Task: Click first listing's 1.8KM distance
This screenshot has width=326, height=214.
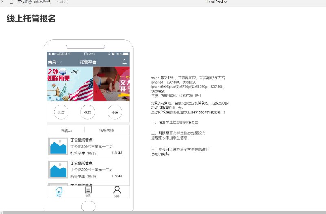Action: click(117, 153)
